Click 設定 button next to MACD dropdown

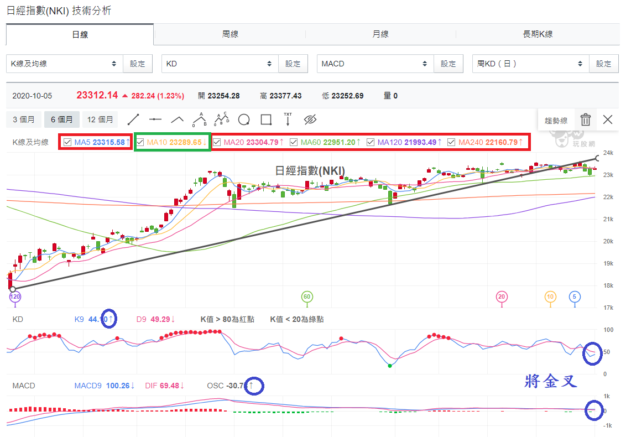449,64
